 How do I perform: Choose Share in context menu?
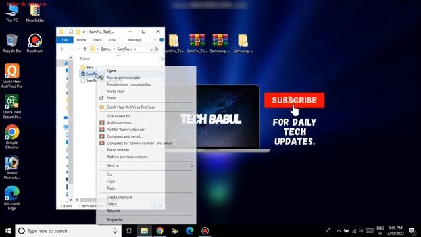pyautogui.click(x=111, y=98)
